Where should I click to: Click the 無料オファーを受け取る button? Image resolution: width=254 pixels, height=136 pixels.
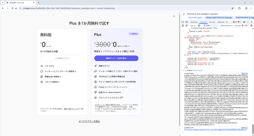pos(116,58)
